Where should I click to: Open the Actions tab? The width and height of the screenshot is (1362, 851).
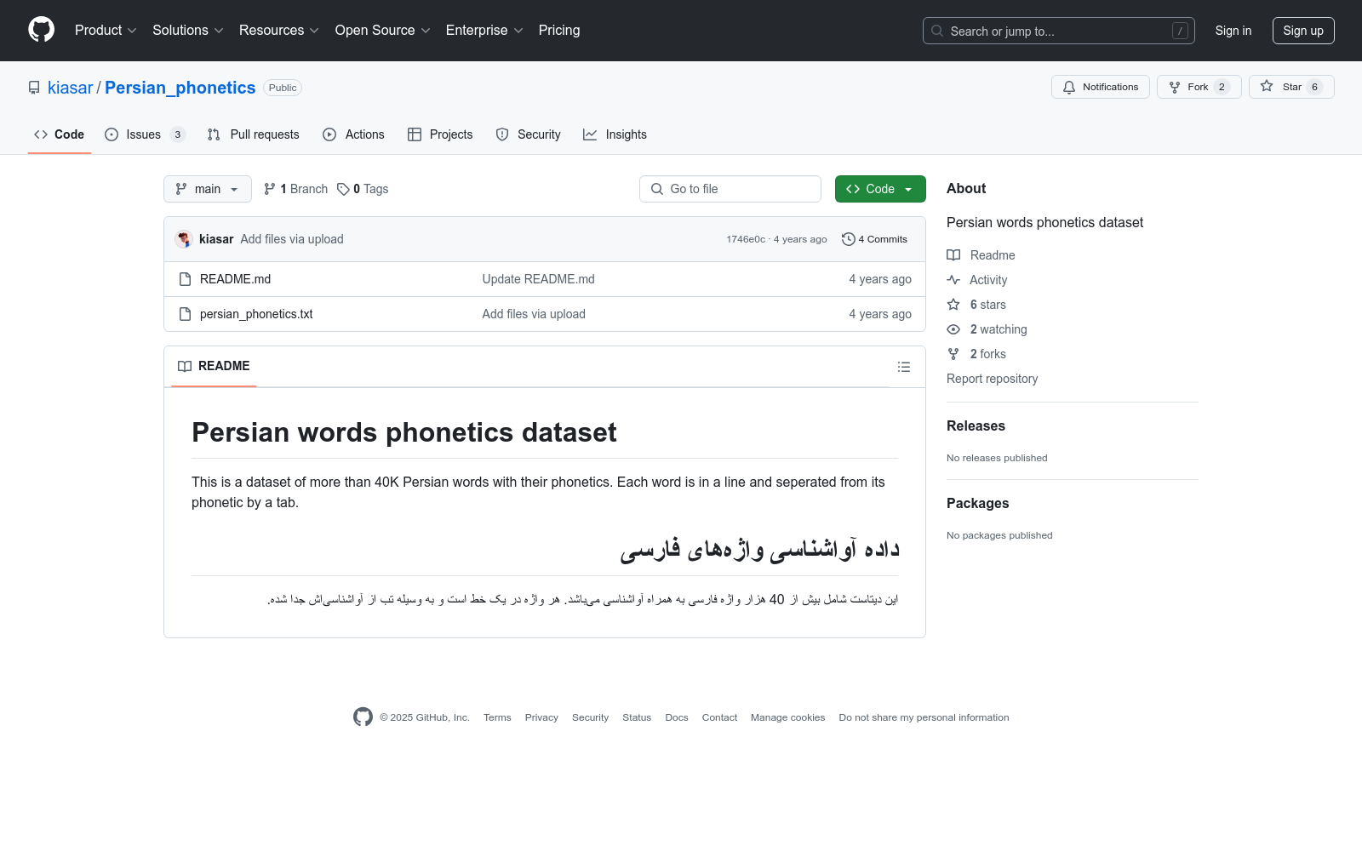354,134
